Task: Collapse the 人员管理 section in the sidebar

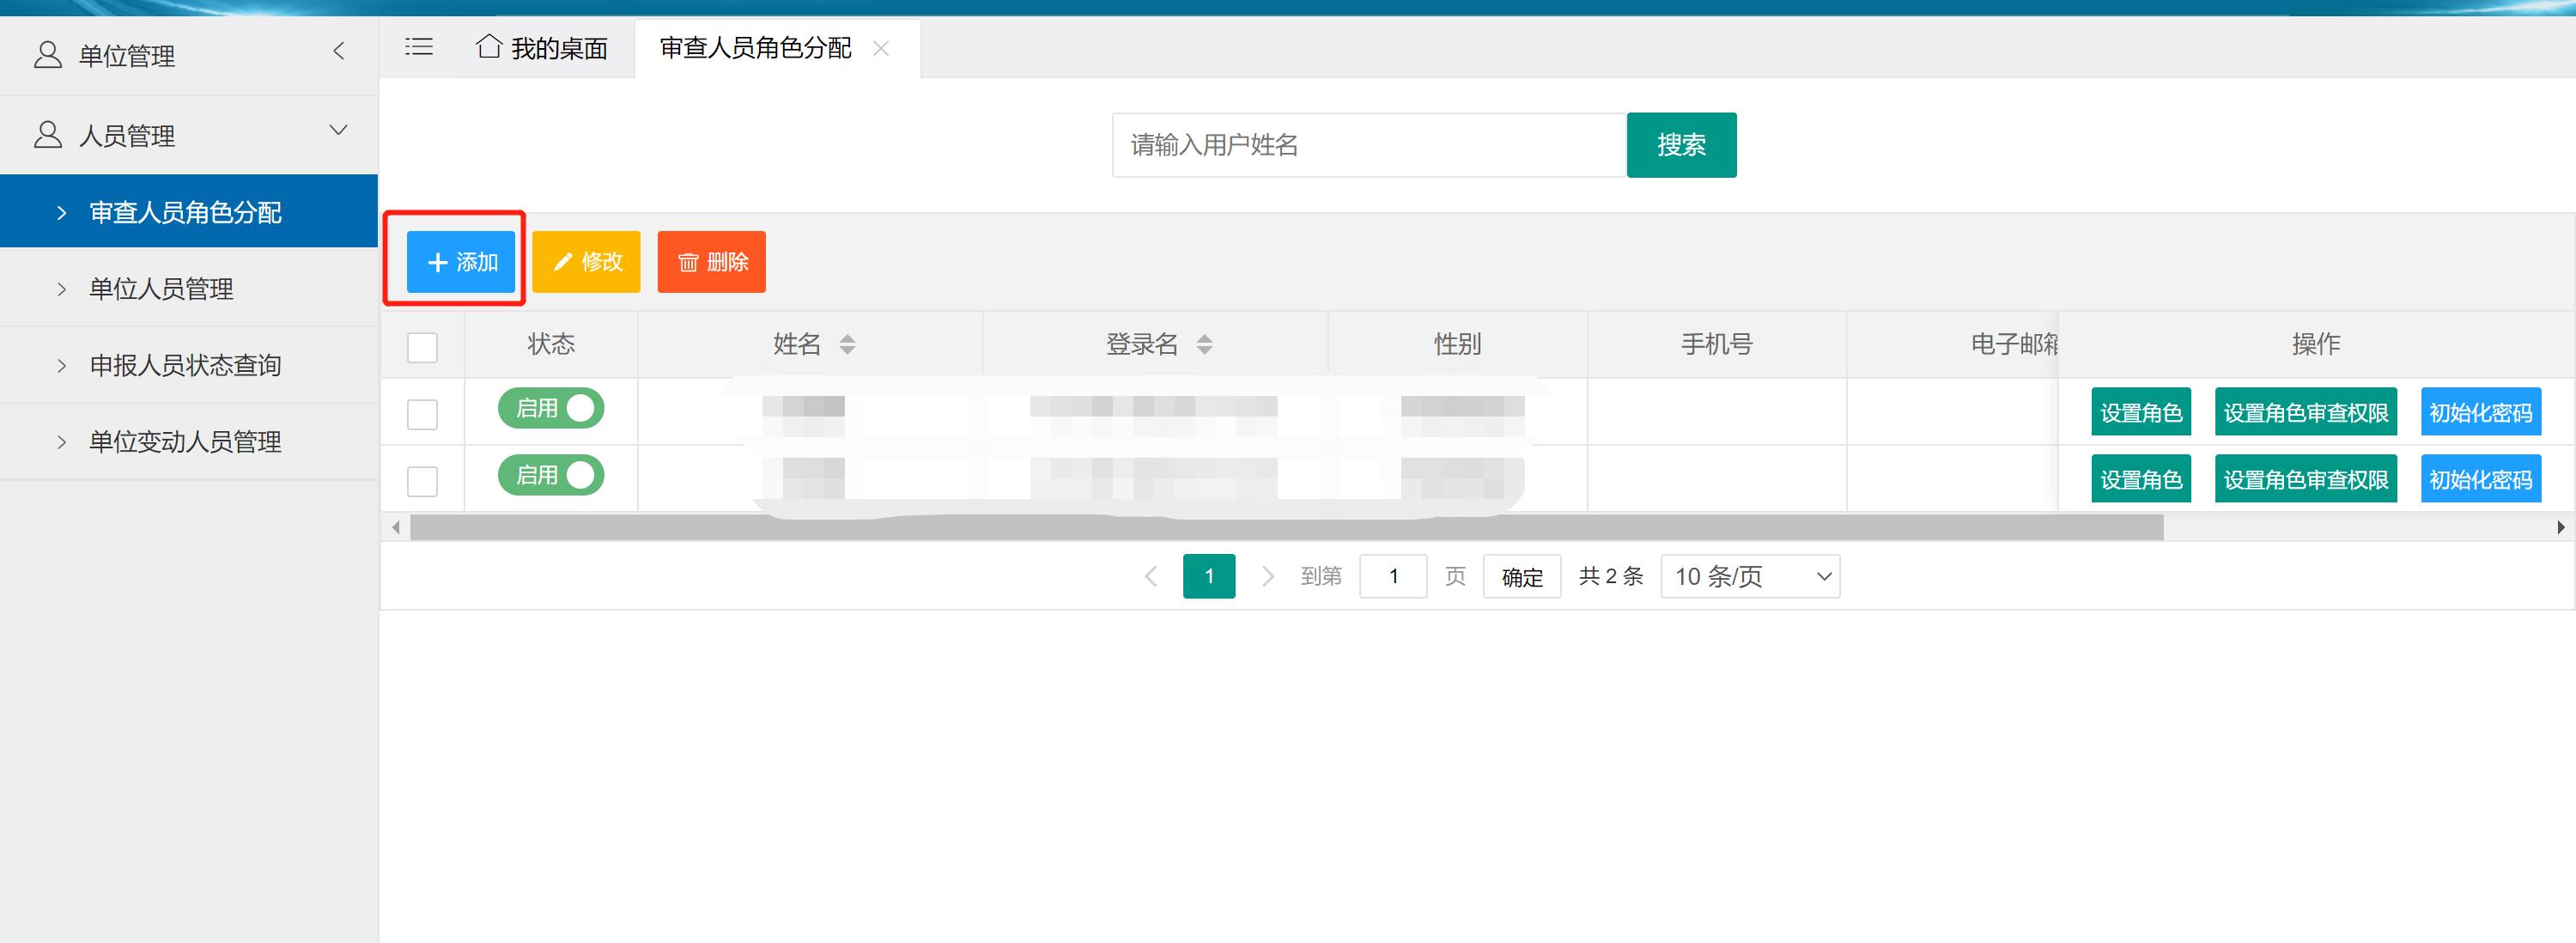Action: 337,131
